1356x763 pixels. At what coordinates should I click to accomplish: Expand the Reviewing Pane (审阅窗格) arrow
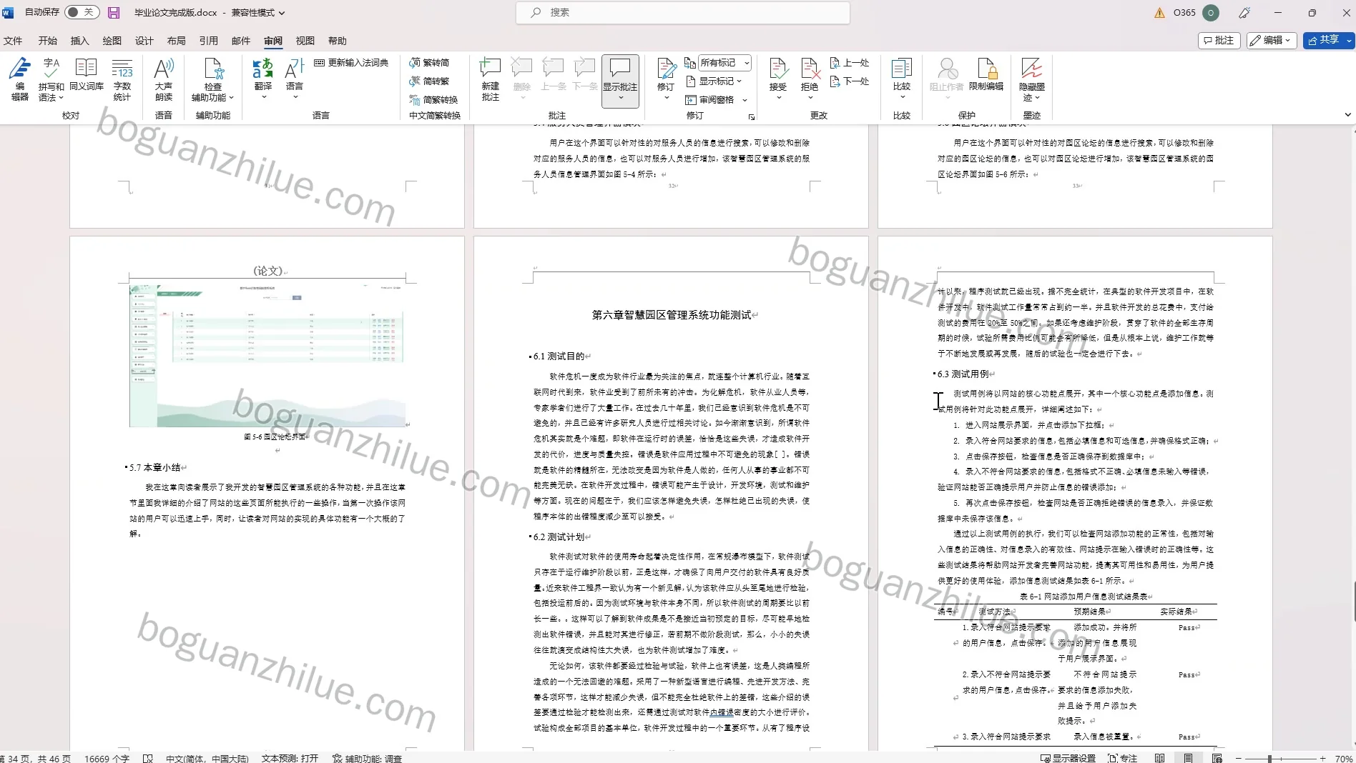click(745, 100)
